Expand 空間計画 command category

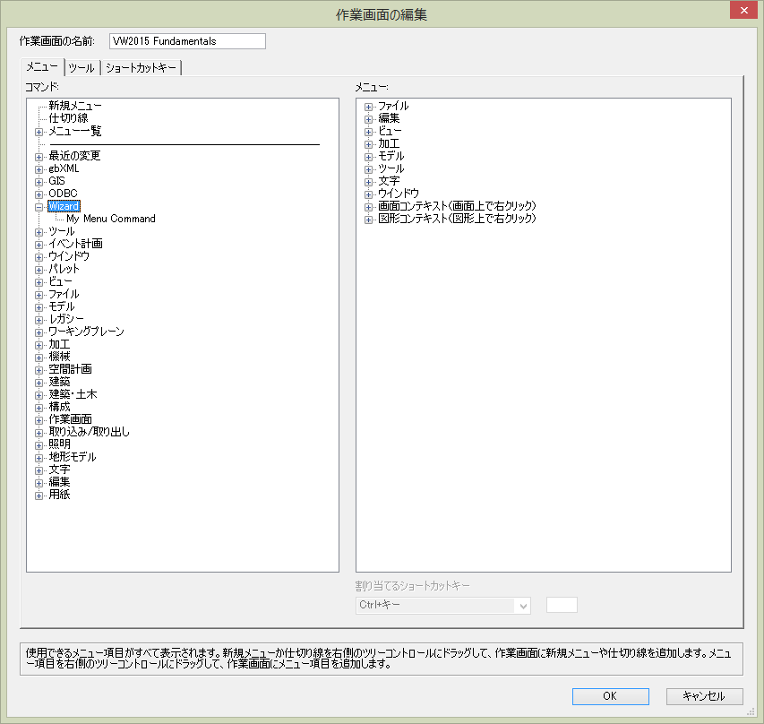click(x=39, y=369)
